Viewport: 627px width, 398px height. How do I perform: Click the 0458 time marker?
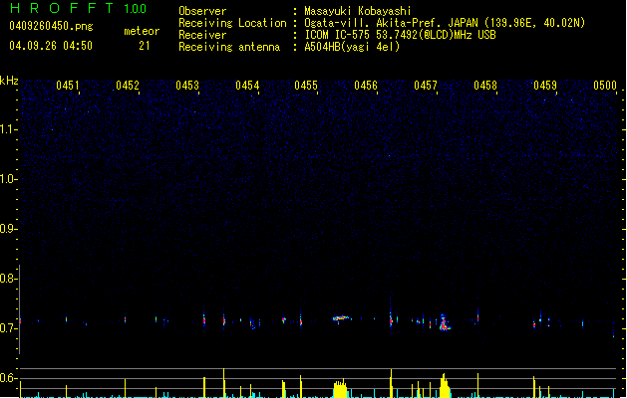485,86
